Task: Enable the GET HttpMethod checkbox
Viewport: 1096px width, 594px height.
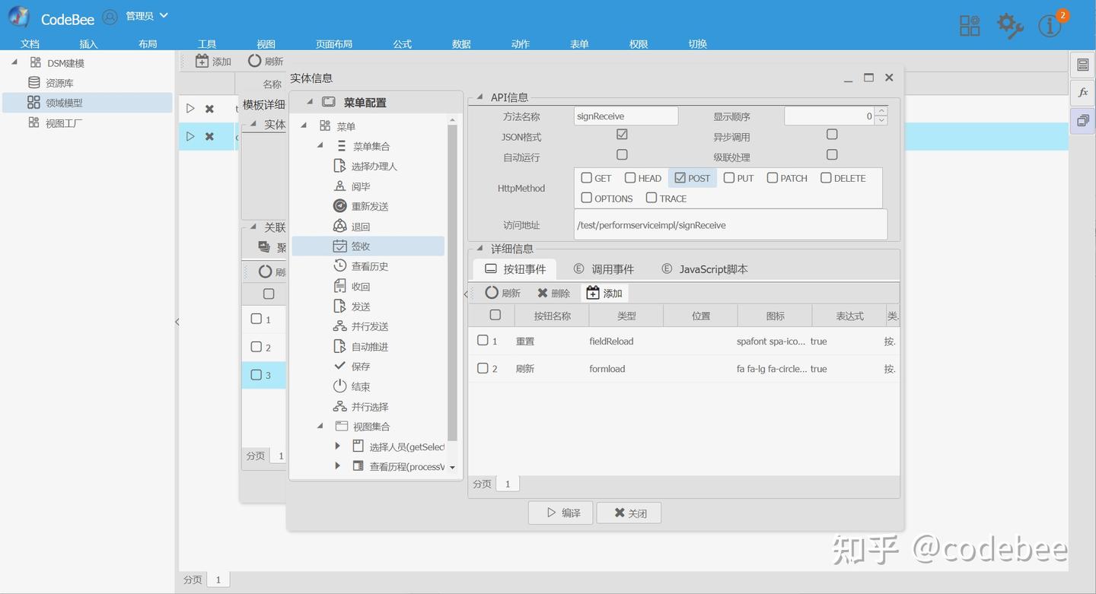Action: 585,177
